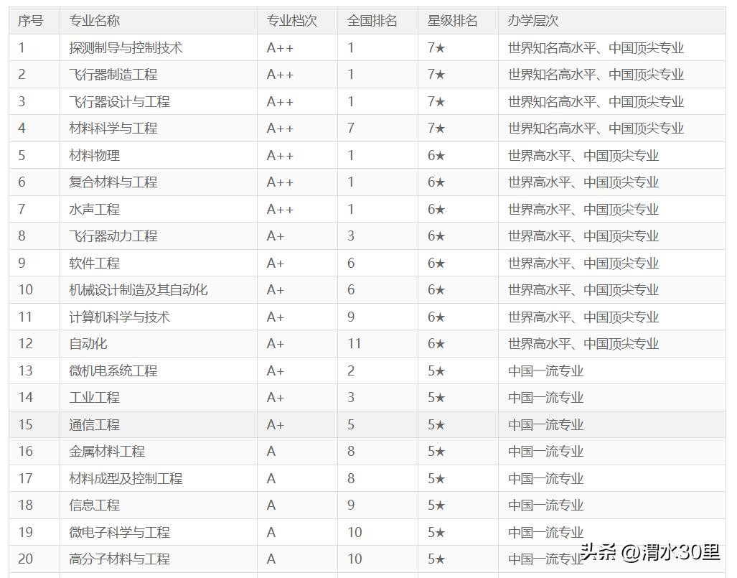
Task: Click the 微机电系统工程 major name
Action: tap(113, 371)
